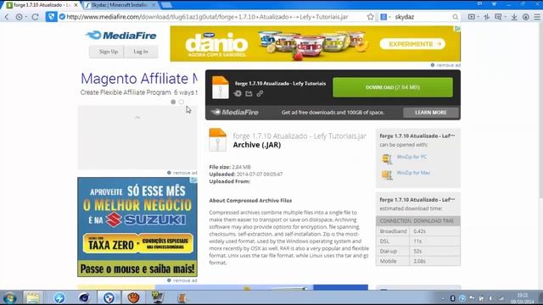Open a new tab

(166, 5)
